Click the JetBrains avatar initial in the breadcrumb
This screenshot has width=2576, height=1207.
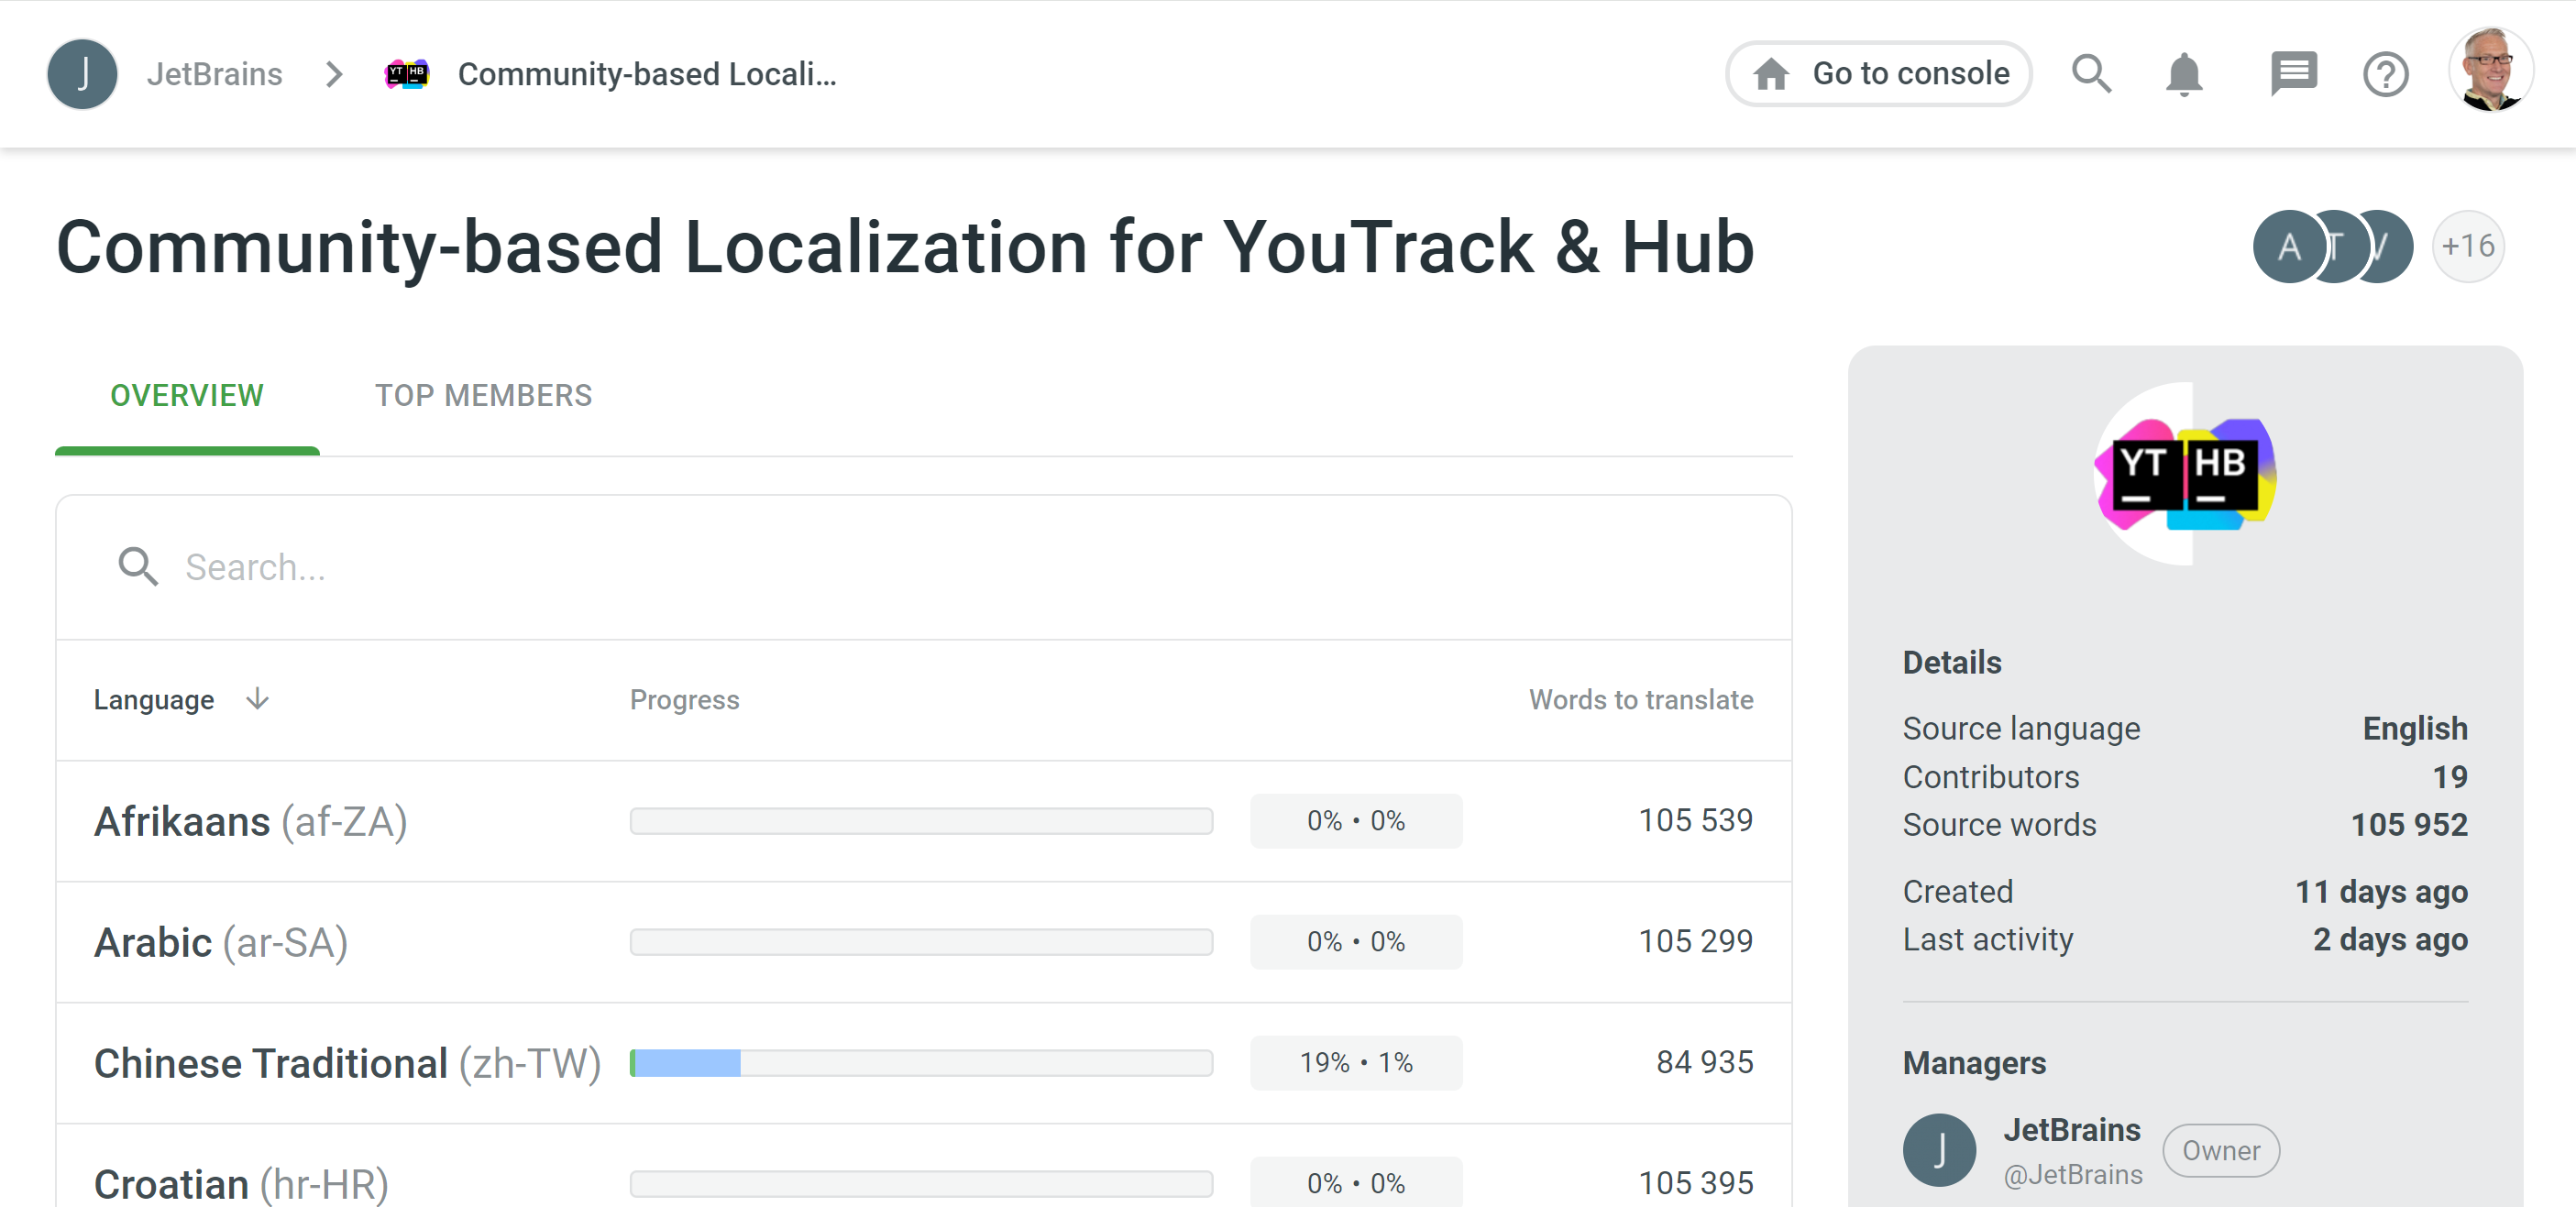(x=83, y=73)
